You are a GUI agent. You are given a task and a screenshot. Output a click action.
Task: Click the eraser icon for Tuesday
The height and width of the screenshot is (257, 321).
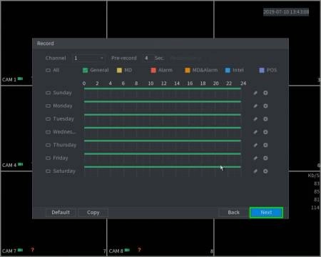tap(255, 119)
